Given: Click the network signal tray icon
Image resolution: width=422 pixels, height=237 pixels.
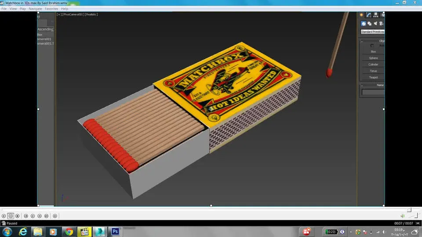Looking at the screenshot, I should coord(378,232).
